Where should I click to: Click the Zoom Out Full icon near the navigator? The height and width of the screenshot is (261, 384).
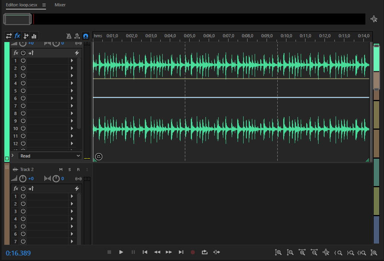(x=374, y=19)
